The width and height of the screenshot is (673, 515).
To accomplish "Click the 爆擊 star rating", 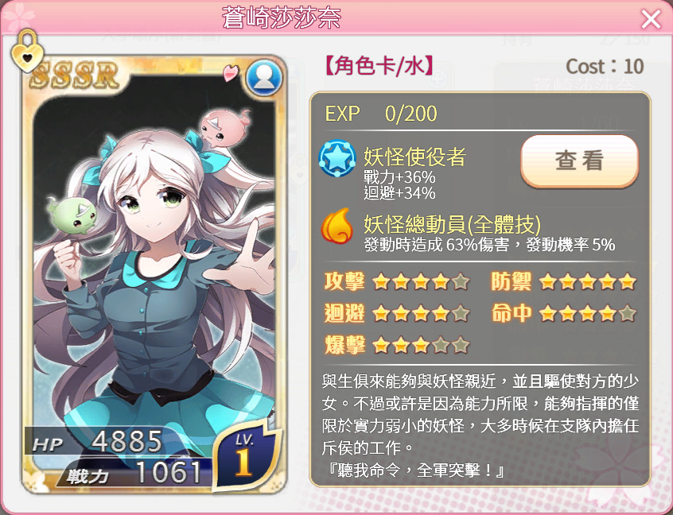I will tap(421, 345).
